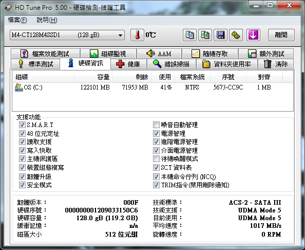Open the 檔案效能測試 tab
Viewport: 305px width, 250px height.
point(45,53)
